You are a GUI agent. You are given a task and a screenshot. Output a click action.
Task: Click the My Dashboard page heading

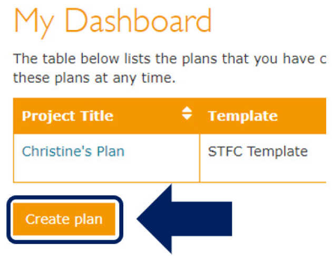point(112,22)
